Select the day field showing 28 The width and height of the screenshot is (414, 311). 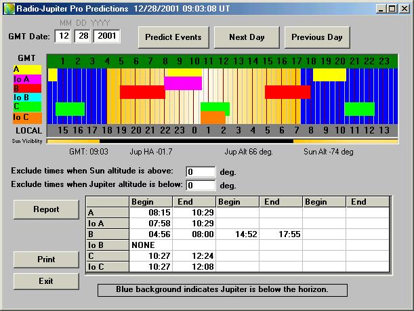pyautogui.click(x=83, y=36)
